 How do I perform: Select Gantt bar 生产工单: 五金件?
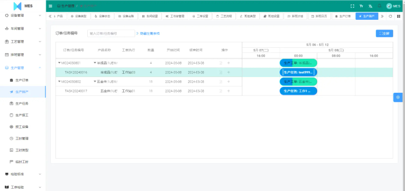(298, 82)
